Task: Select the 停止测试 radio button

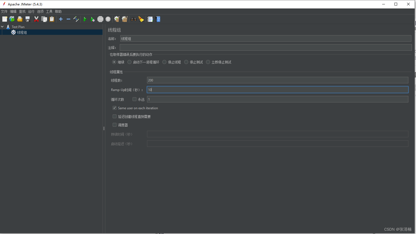Action: 186,62
